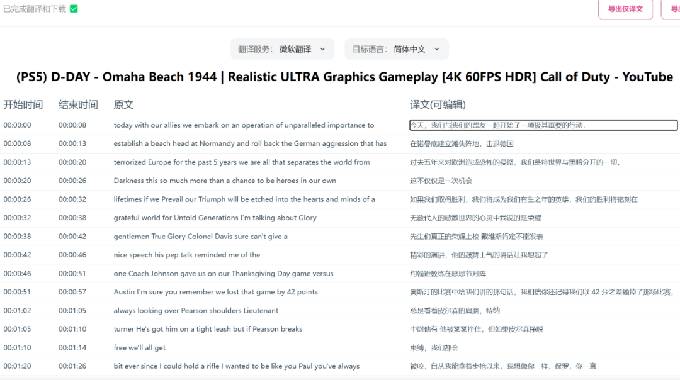Click the video title heading D-DAY Omaha Beach
This screenshot has width=680, height=380.
tap(344, 77)
